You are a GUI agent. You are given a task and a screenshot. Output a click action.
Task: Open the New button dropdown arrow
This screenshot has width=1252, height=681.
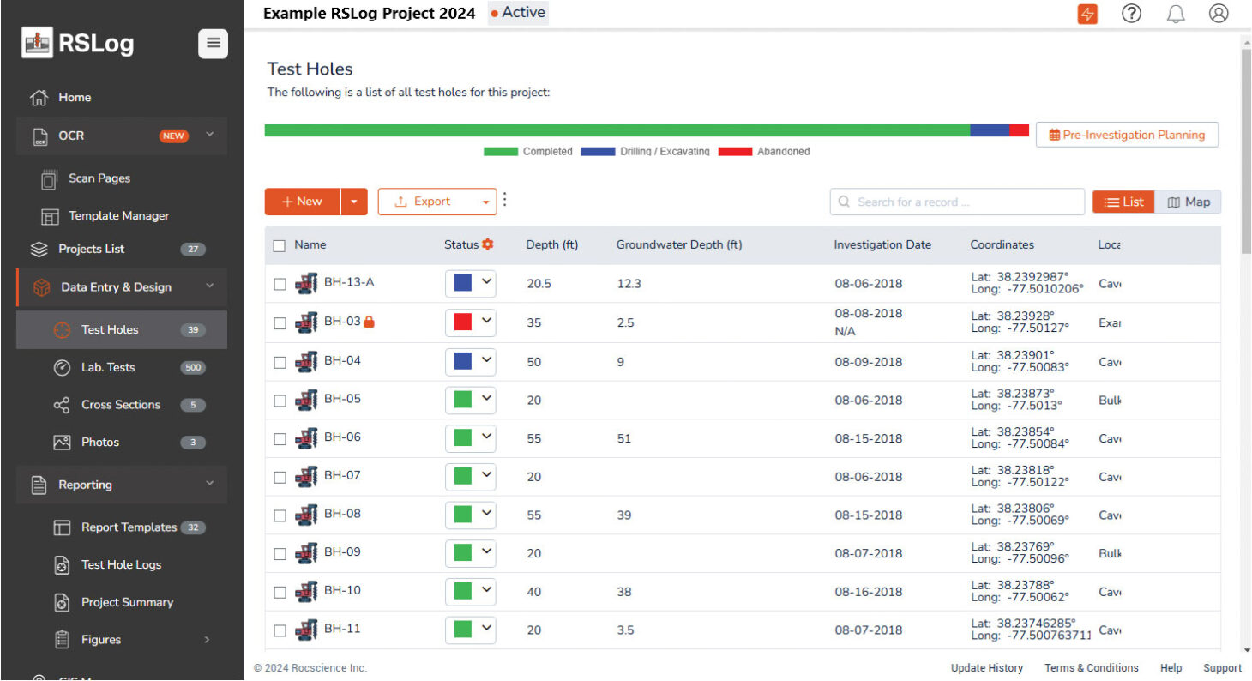click(354, 202)
